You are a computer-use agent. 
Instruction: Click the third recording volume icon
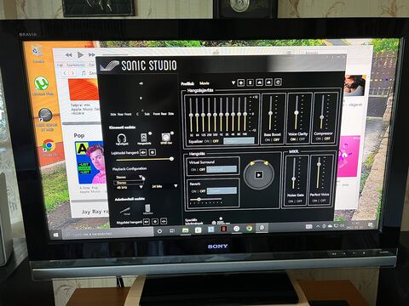point(164,221)
